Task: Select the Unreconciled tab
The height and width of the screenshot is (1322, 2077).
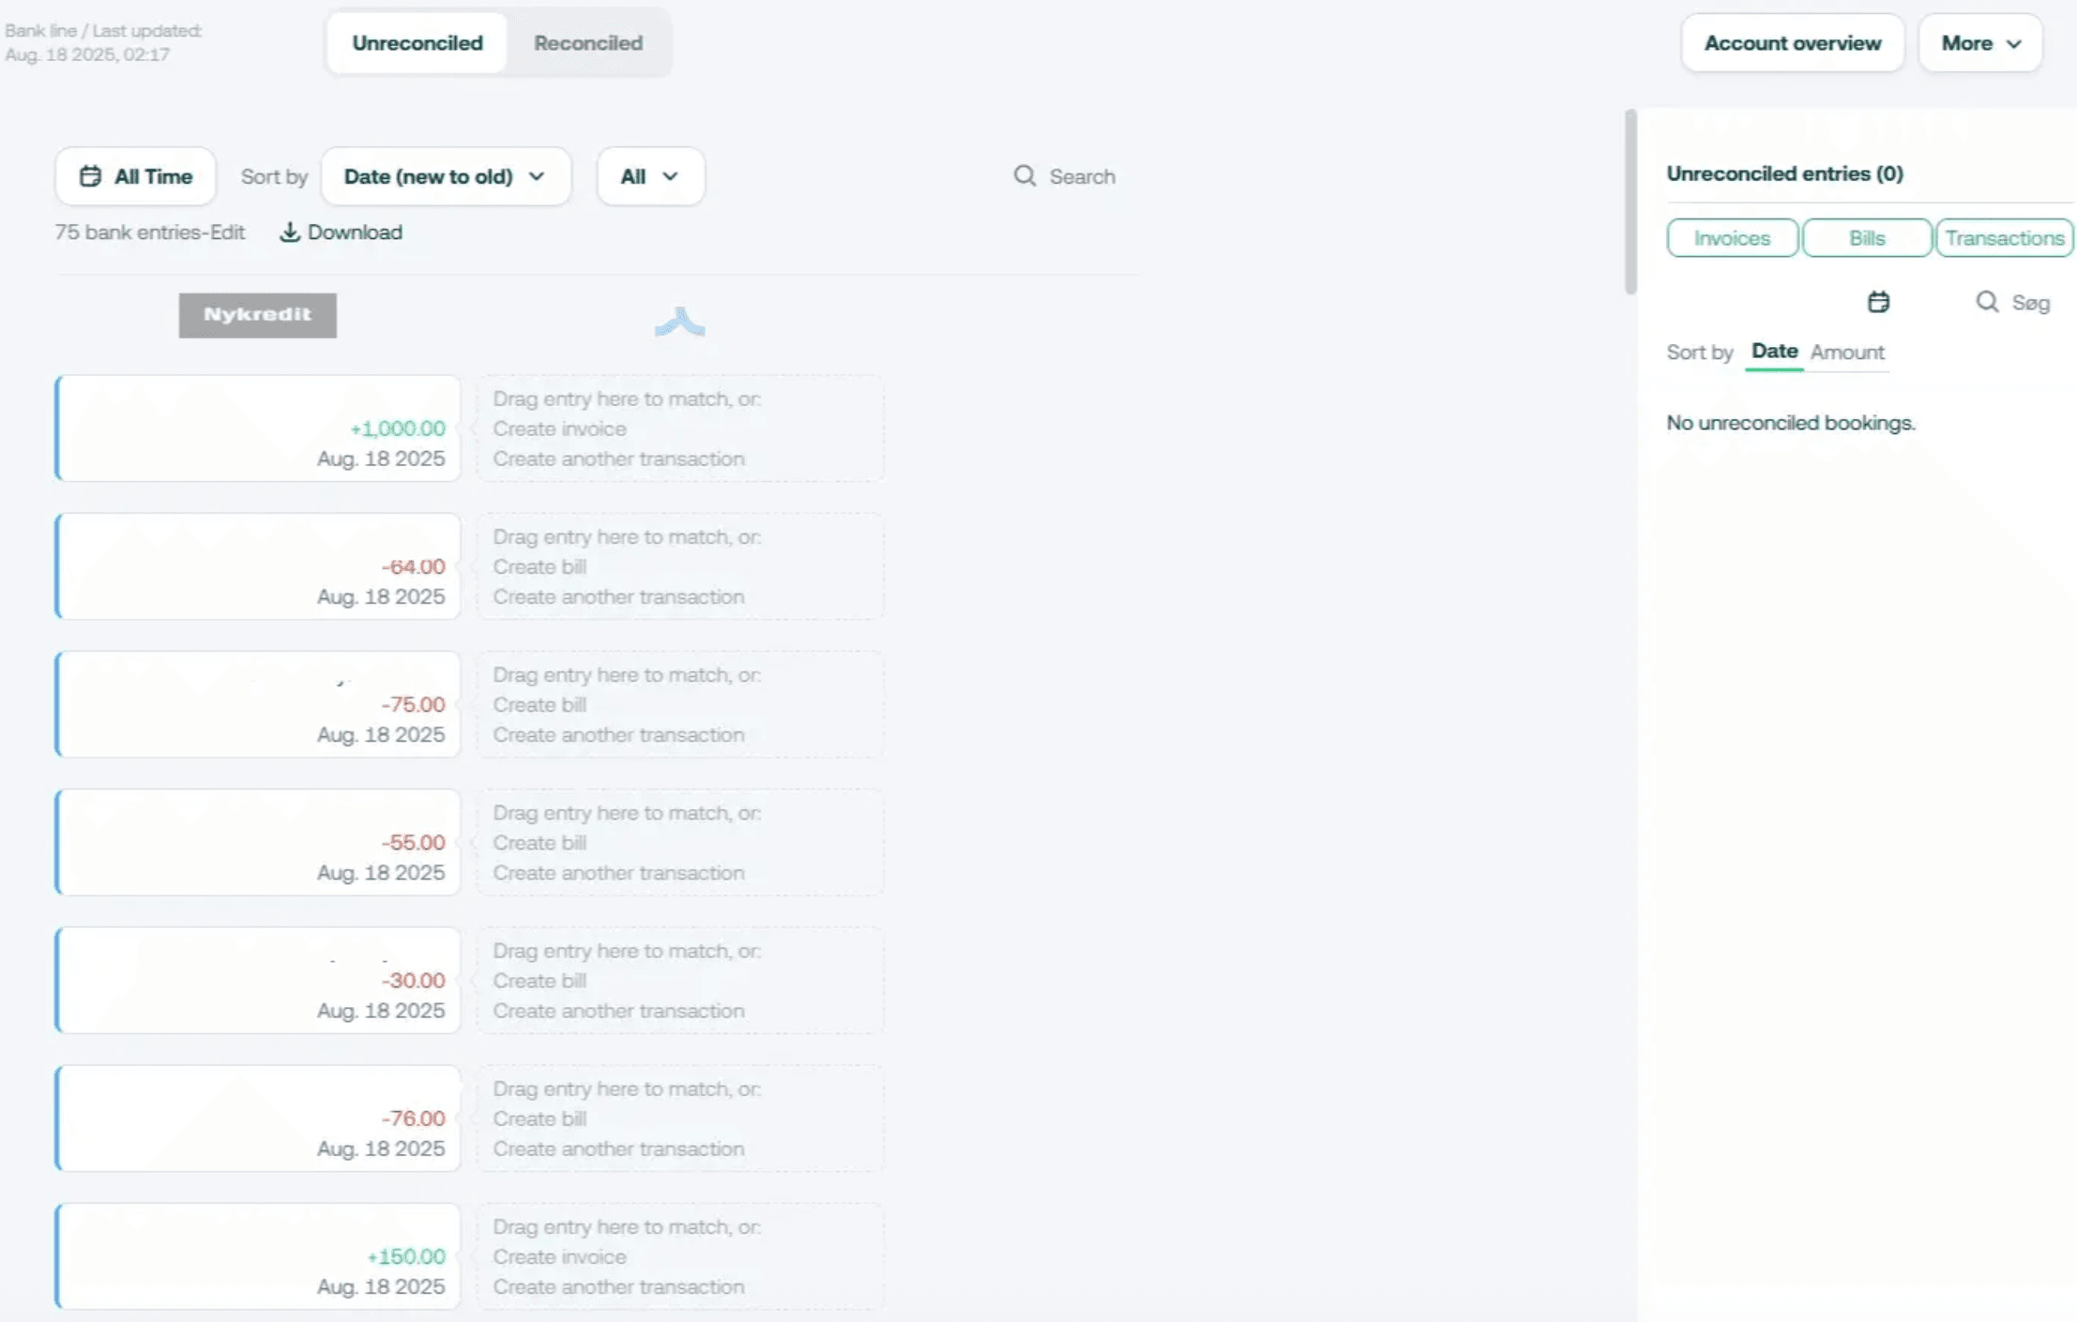Action: click(416, 42)
